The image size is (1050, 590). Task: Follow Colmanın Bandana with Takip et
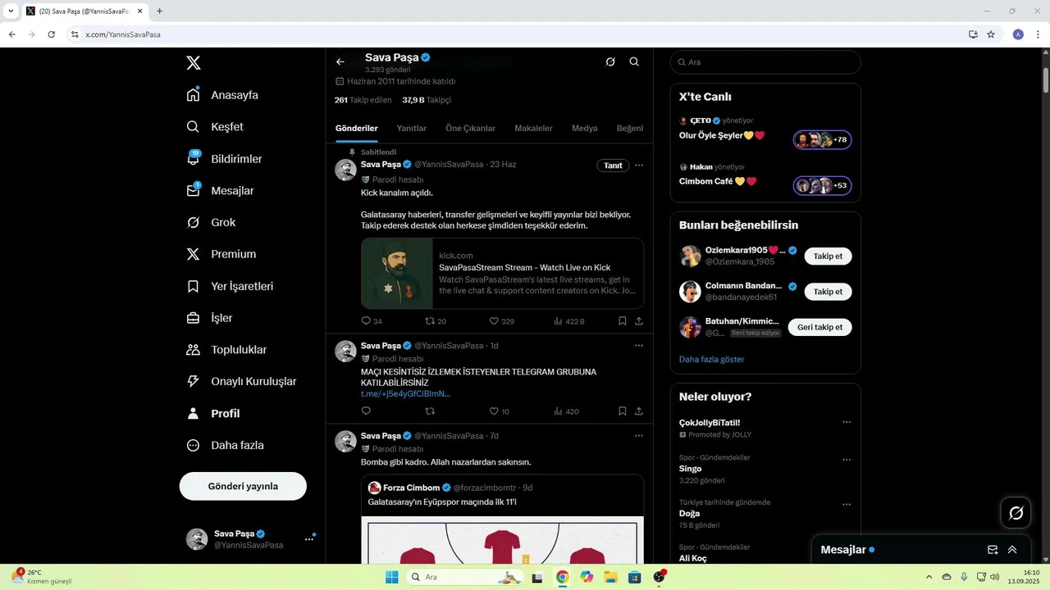click(x=828, y=292)
